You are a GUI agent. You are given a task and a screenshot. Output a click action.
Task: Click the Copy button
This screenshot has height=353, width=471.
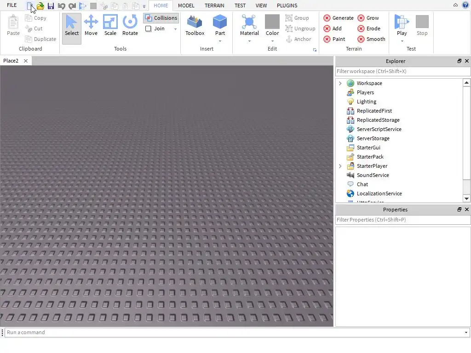36,18
